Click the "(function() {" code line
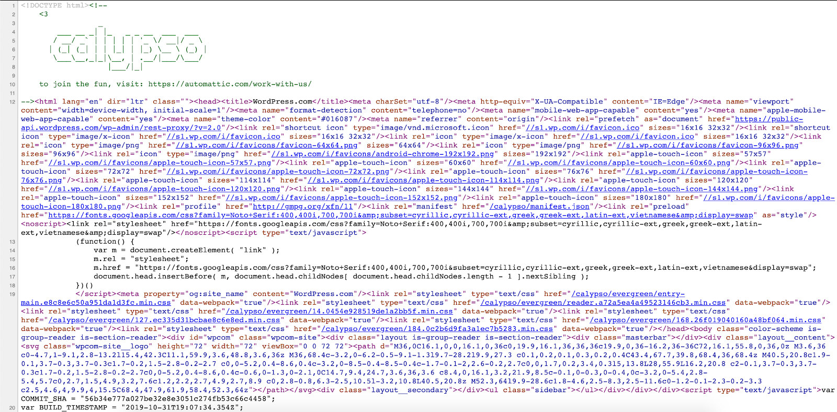The width and height of the screenshot is (837, 412). click(105, 242)
